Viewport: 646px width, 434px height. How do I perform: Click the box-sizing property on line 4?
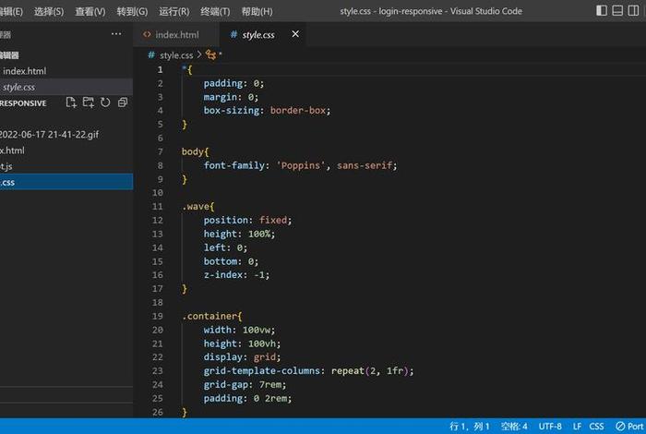click(x=231, y=111)
